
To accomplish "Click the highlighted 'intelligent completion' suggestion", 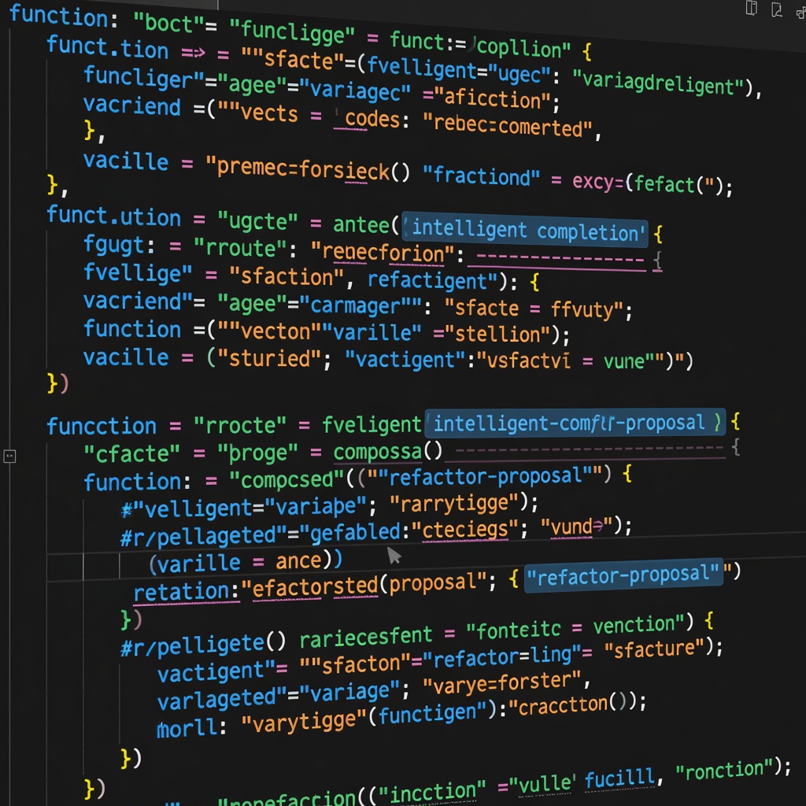I will point(524,231).
